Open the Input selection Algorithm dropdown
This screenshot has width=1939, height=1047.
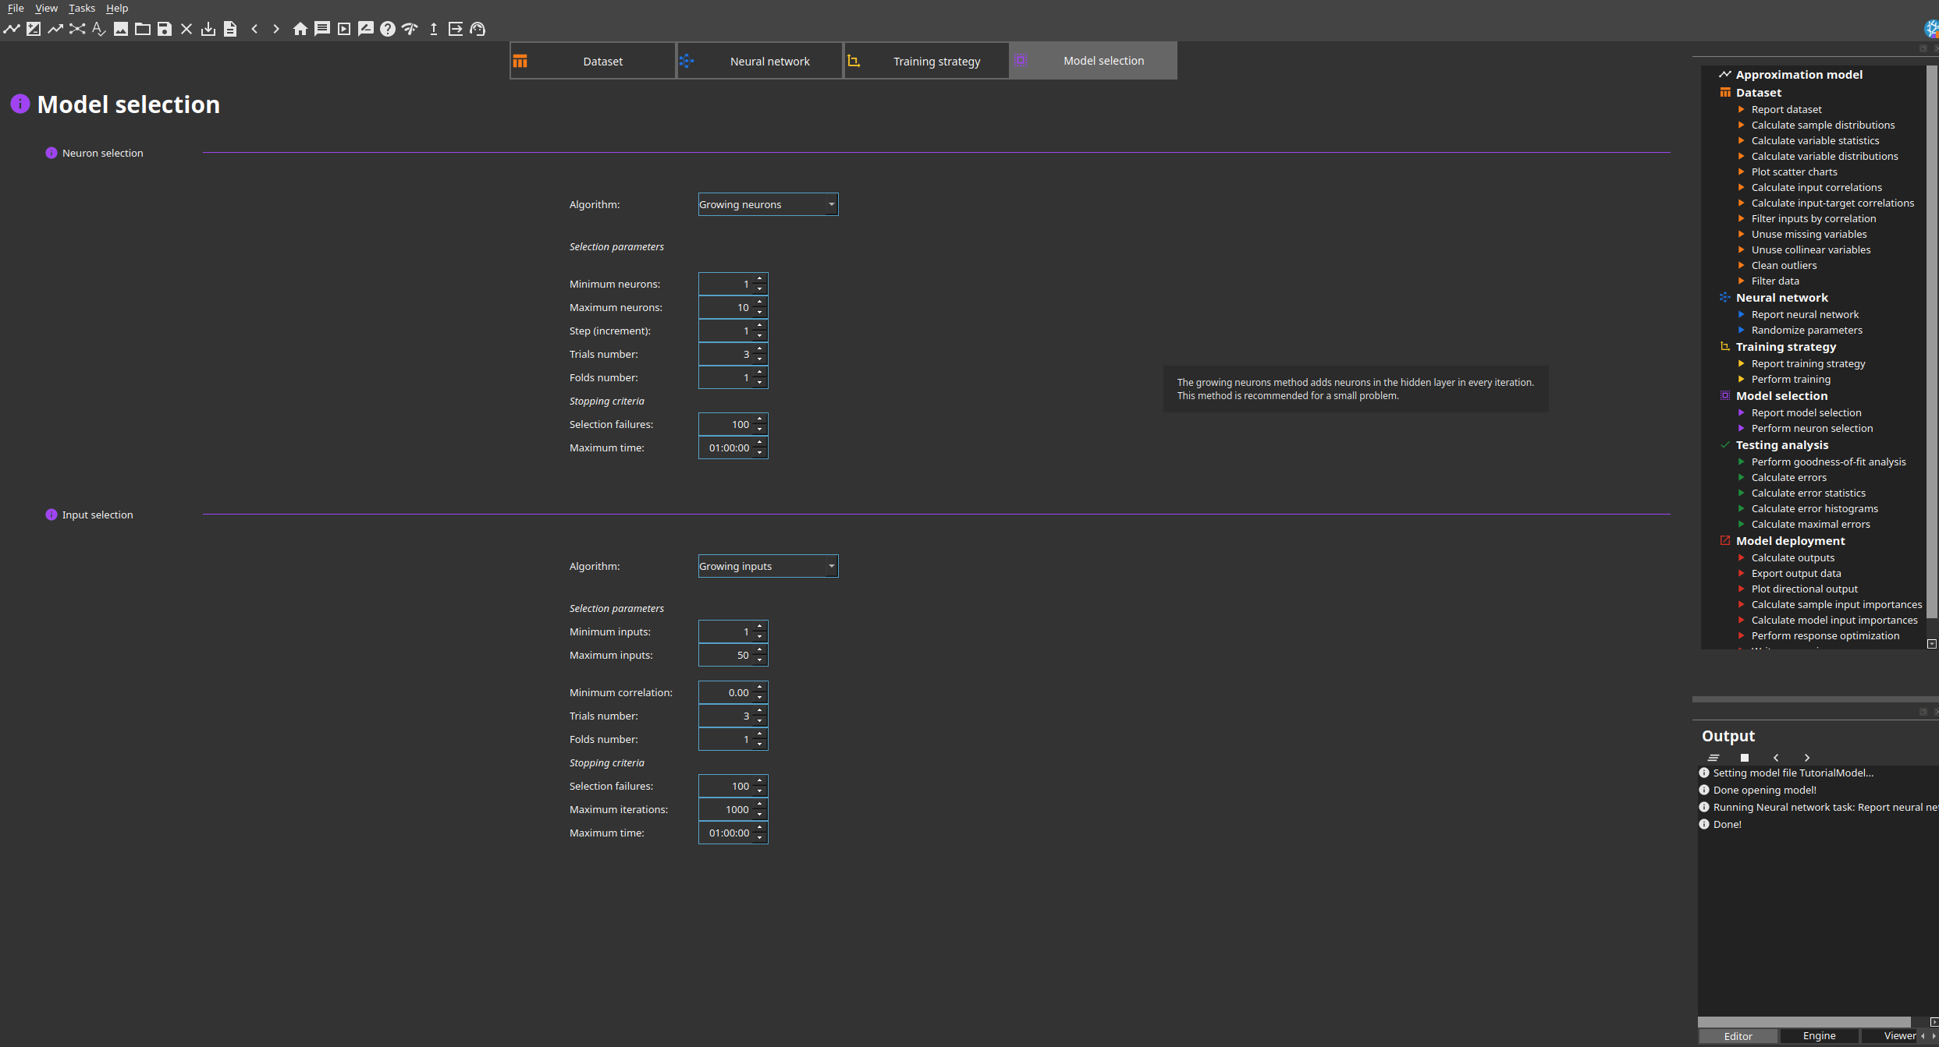pos(768,566)
